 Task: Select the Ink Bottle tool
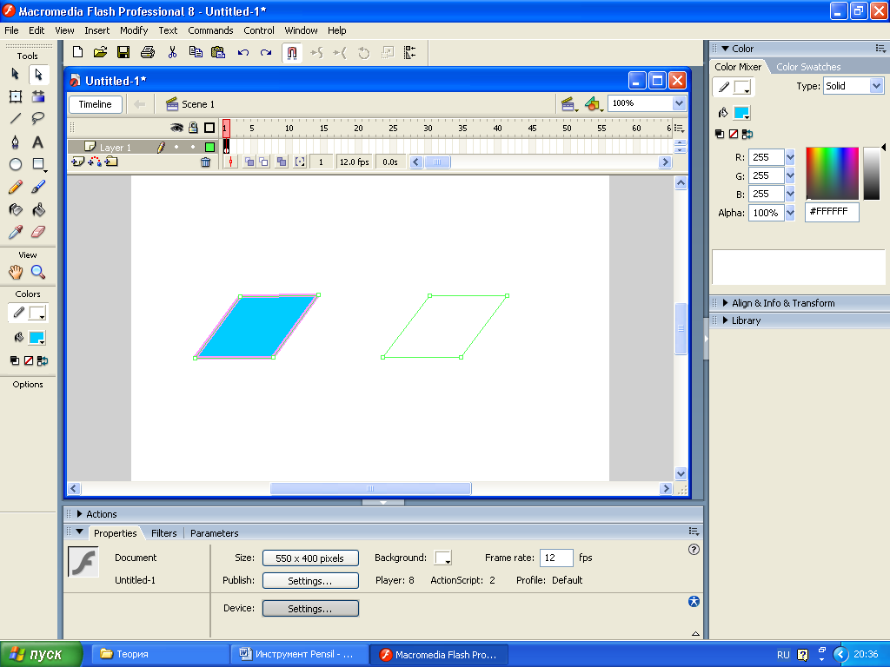pos(16,210)
